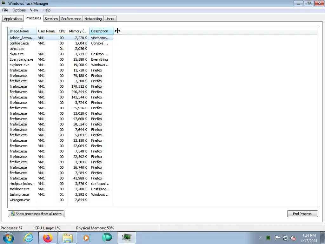Screen dimensions: 325x244
Task: Select the explorer.exe process
Action: pos(61,65)
